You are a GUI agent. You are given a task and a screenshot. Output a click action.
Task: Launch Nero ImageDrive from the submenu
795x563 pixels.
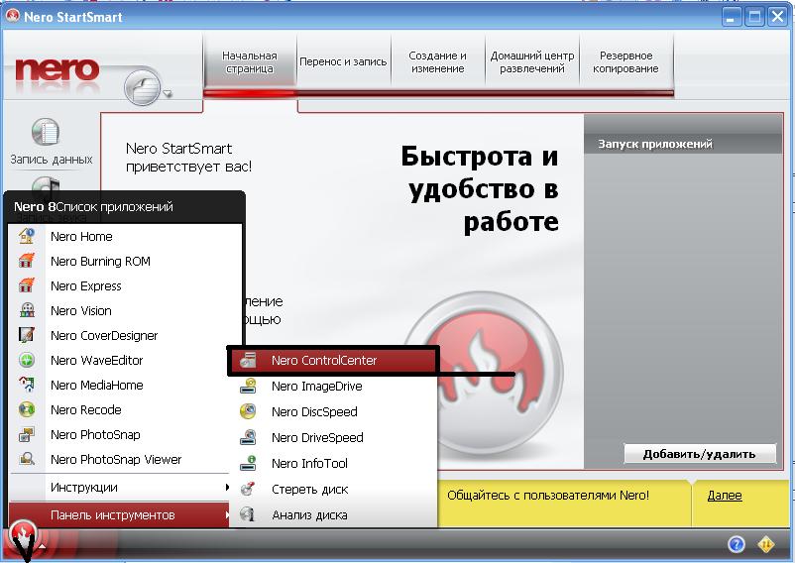tap(316, 387)
